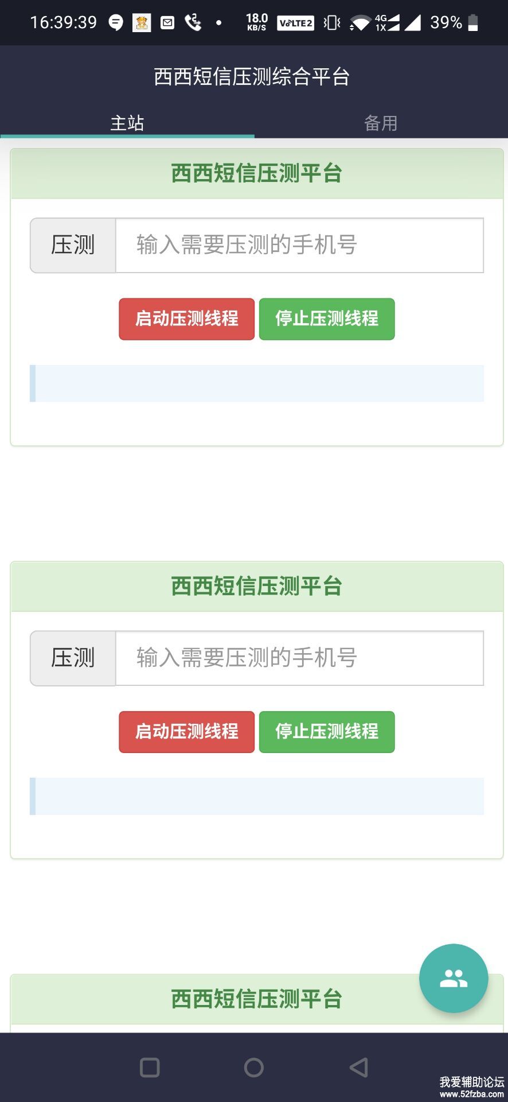Click the first 启动压测线程 red button
Screen dimensions: 508x1102
click(x=187, y=319)
